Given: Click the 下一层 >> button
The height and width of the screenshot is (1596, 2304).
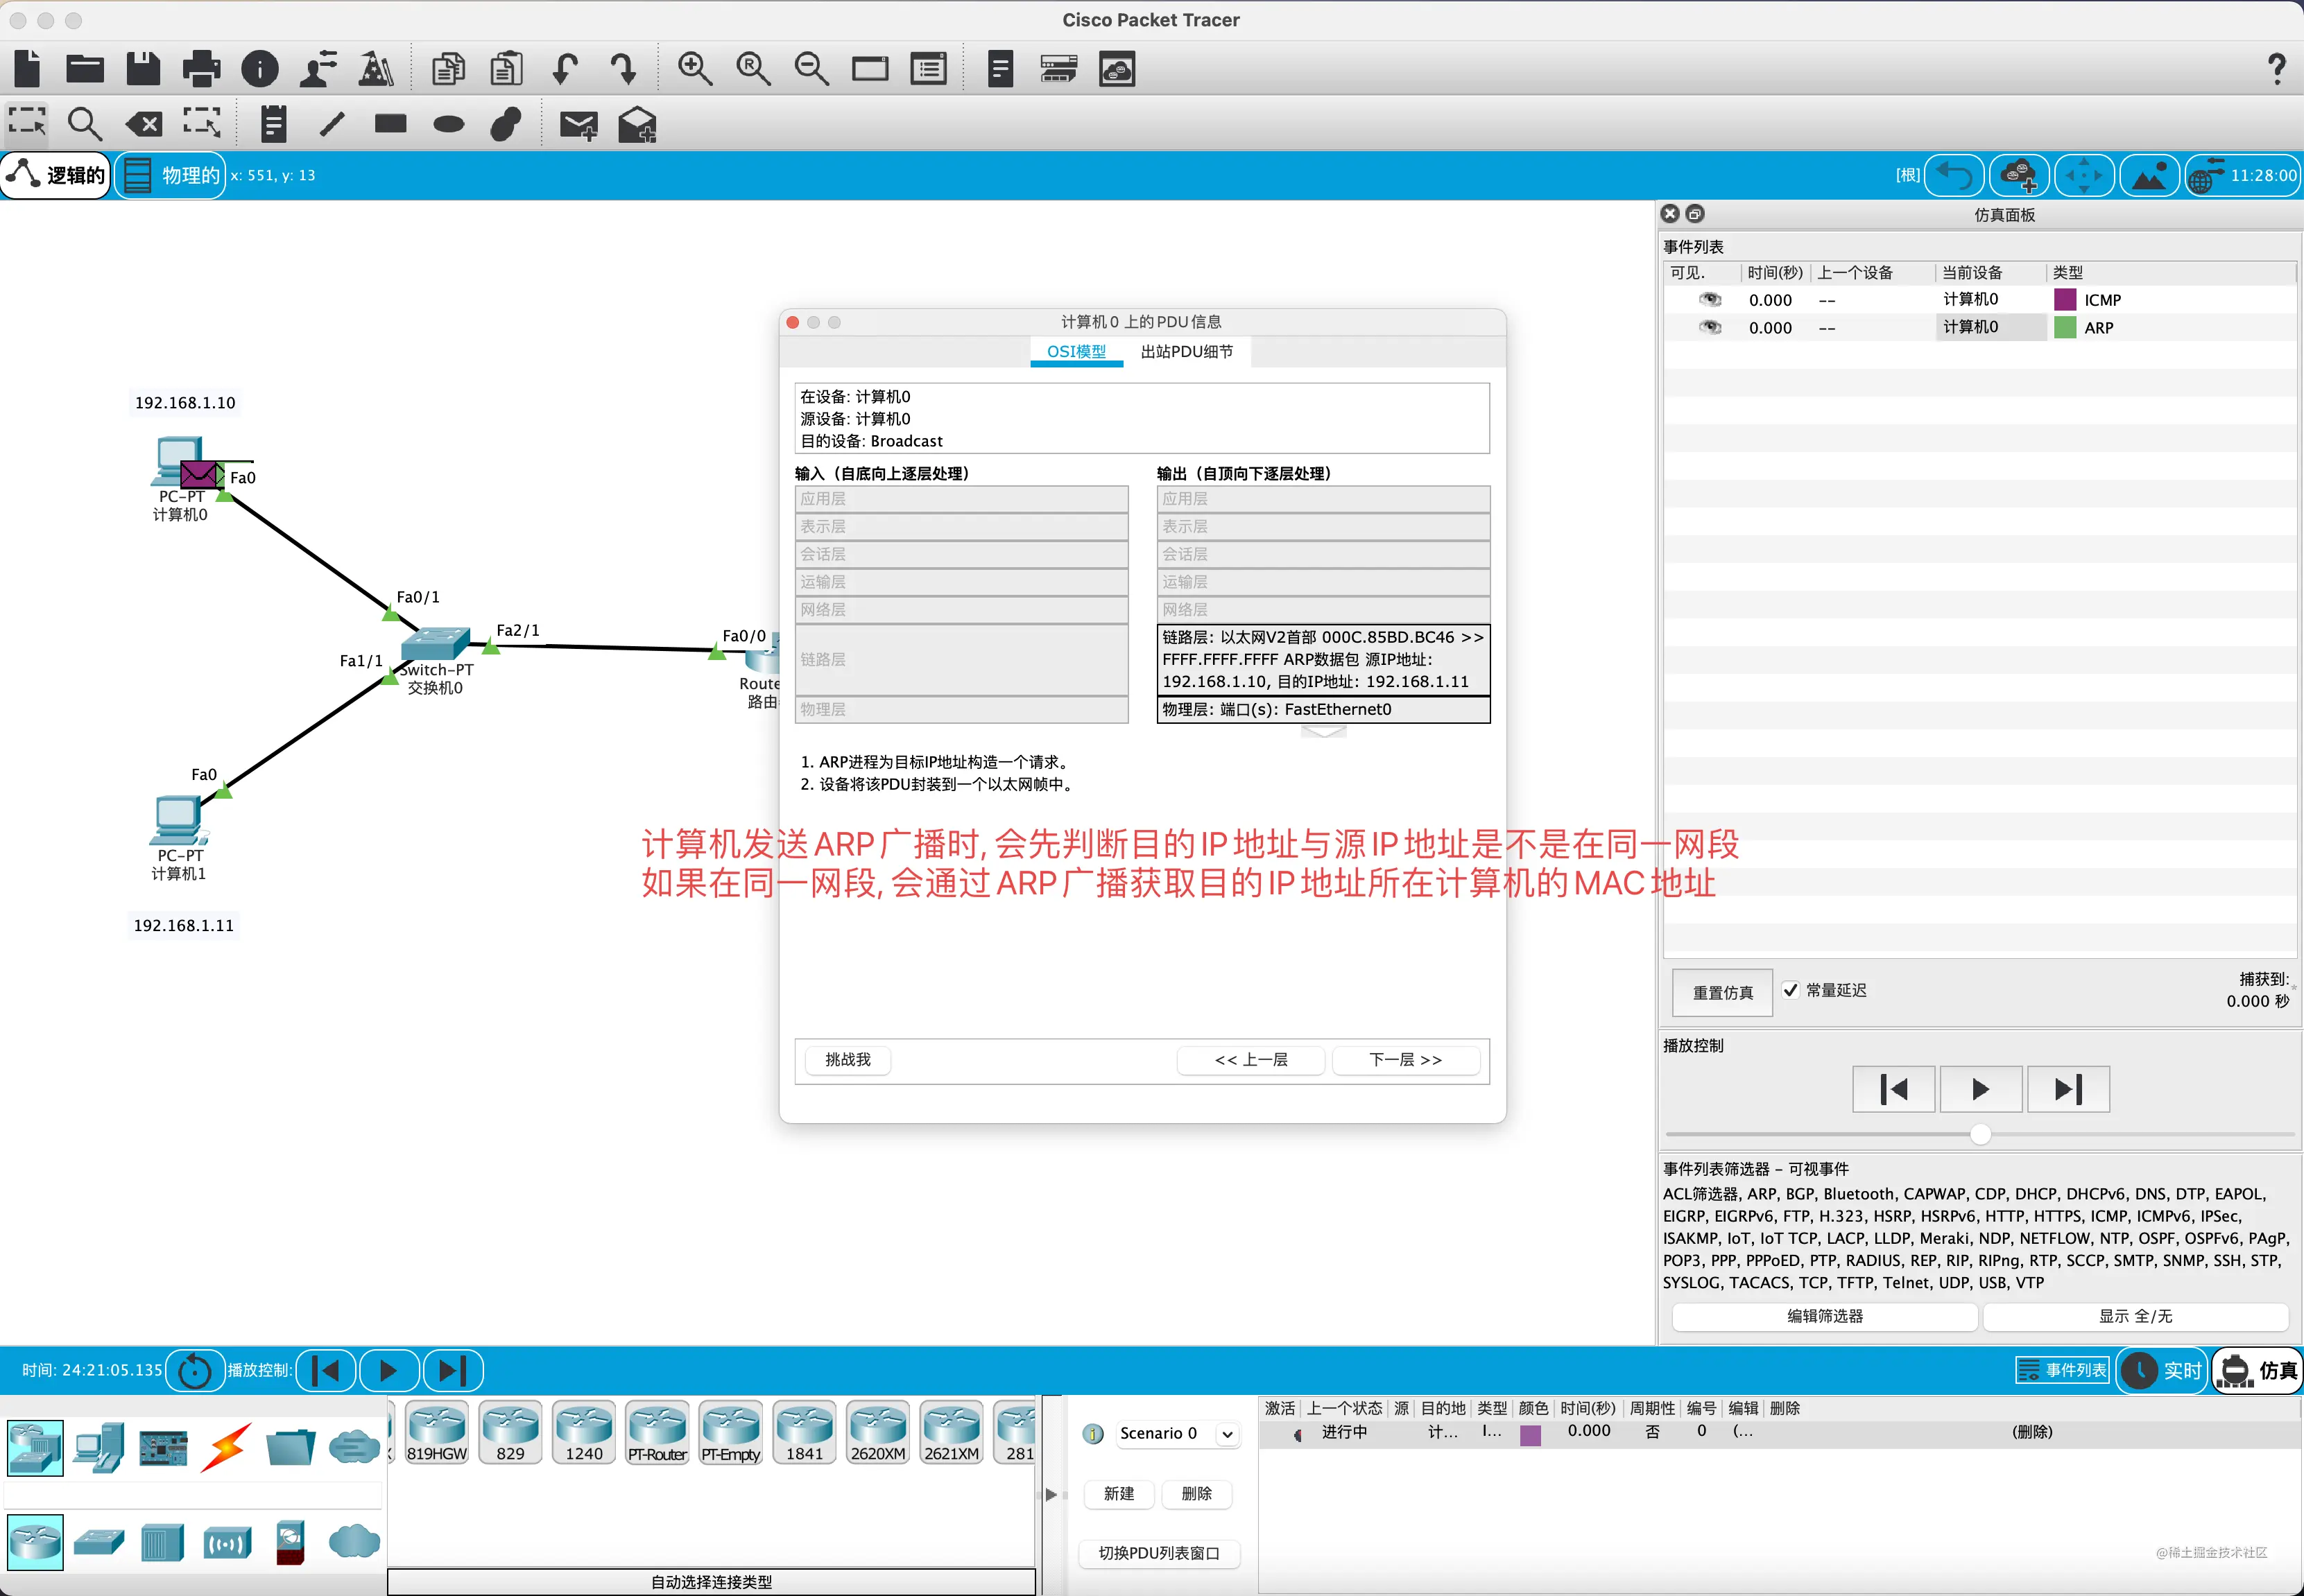Looking at the screenshot, I should coord(1406,1060).
